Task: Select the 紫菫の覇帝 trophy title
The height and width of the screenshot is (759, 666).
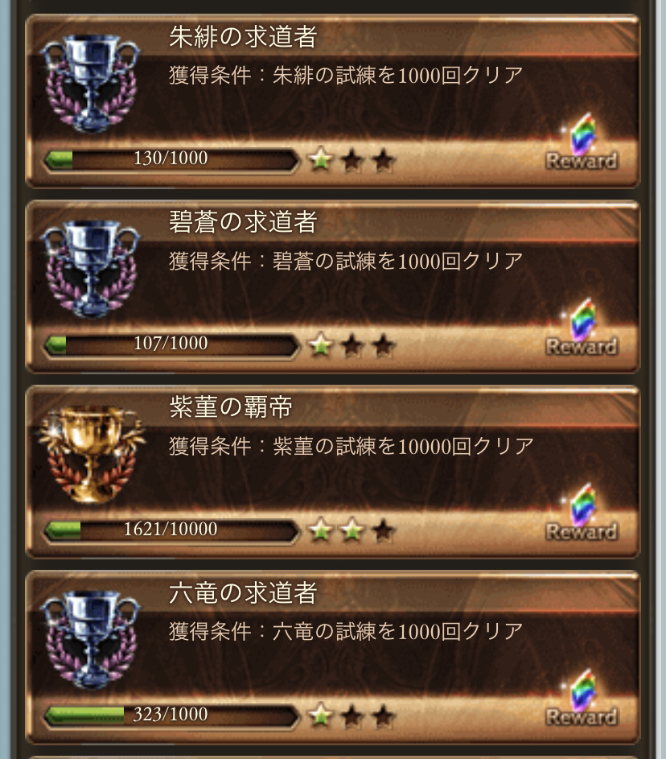Action: click(231, 406)
